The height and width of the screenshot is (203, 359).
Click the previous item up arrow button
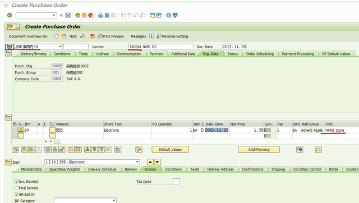(x=150, y=162)
